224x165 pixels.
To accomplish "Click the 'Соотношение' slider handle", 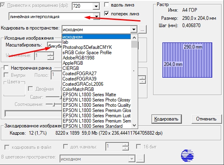I will point(54,104).
